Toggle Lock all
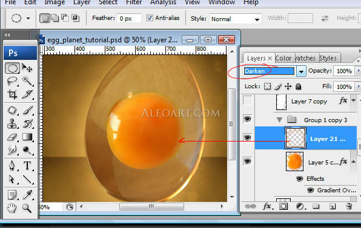361x228 pixels. [299, 86]
